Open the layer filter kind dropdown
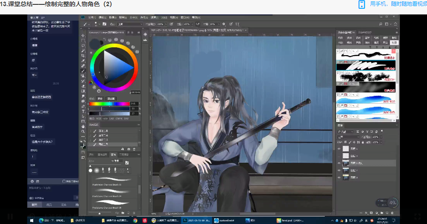The image size is (427, 224). pyautogui.click(x=346, y=132)
